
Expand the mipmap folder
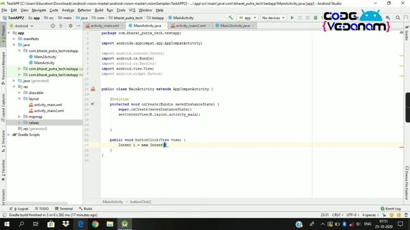(19, 116)
